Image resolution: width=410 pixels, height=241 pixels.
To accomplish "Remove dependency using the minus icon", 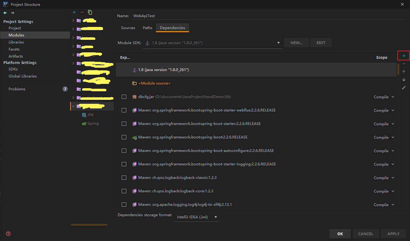I will (404, 64).
